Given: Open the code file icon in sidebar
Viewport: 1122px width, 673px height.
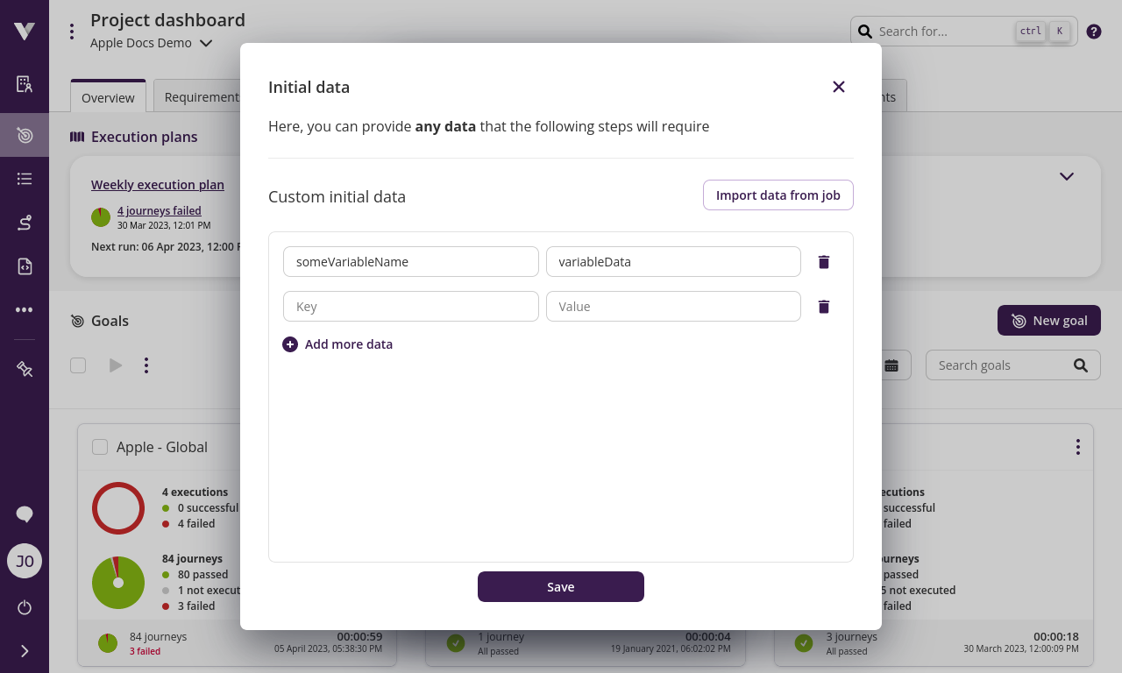Looking at the screenshot, I should click(25, 266).
